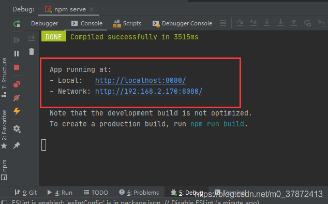Click the Step Over toolbar icon
This screenshot has width=328, height=204.
point(240,23)
